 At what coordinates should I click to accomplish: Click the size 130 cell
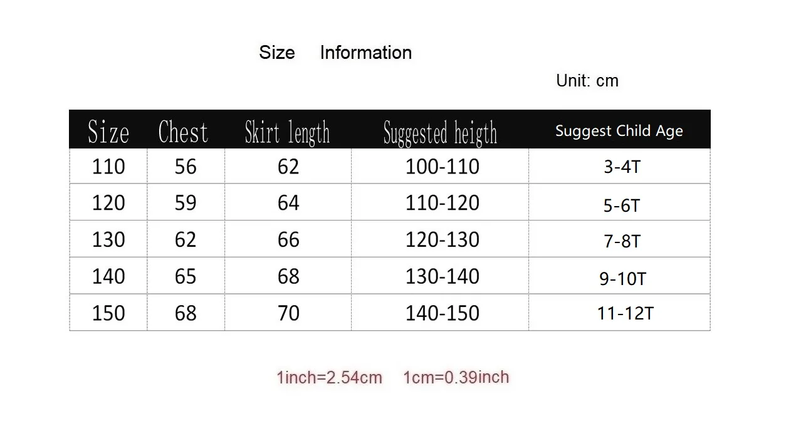point(108,239)
